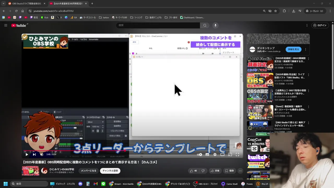Open LINE from the taskbar
Viewport: 334px width, 188px height.
pos(103,184)
